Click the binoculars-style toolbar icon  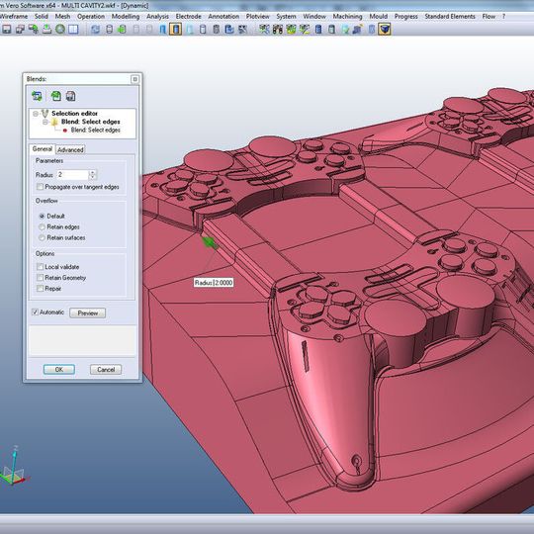278,30
